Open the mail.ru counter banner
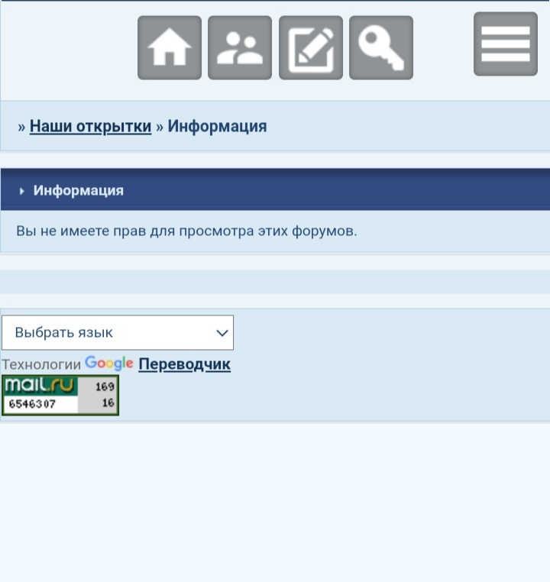 60,395
